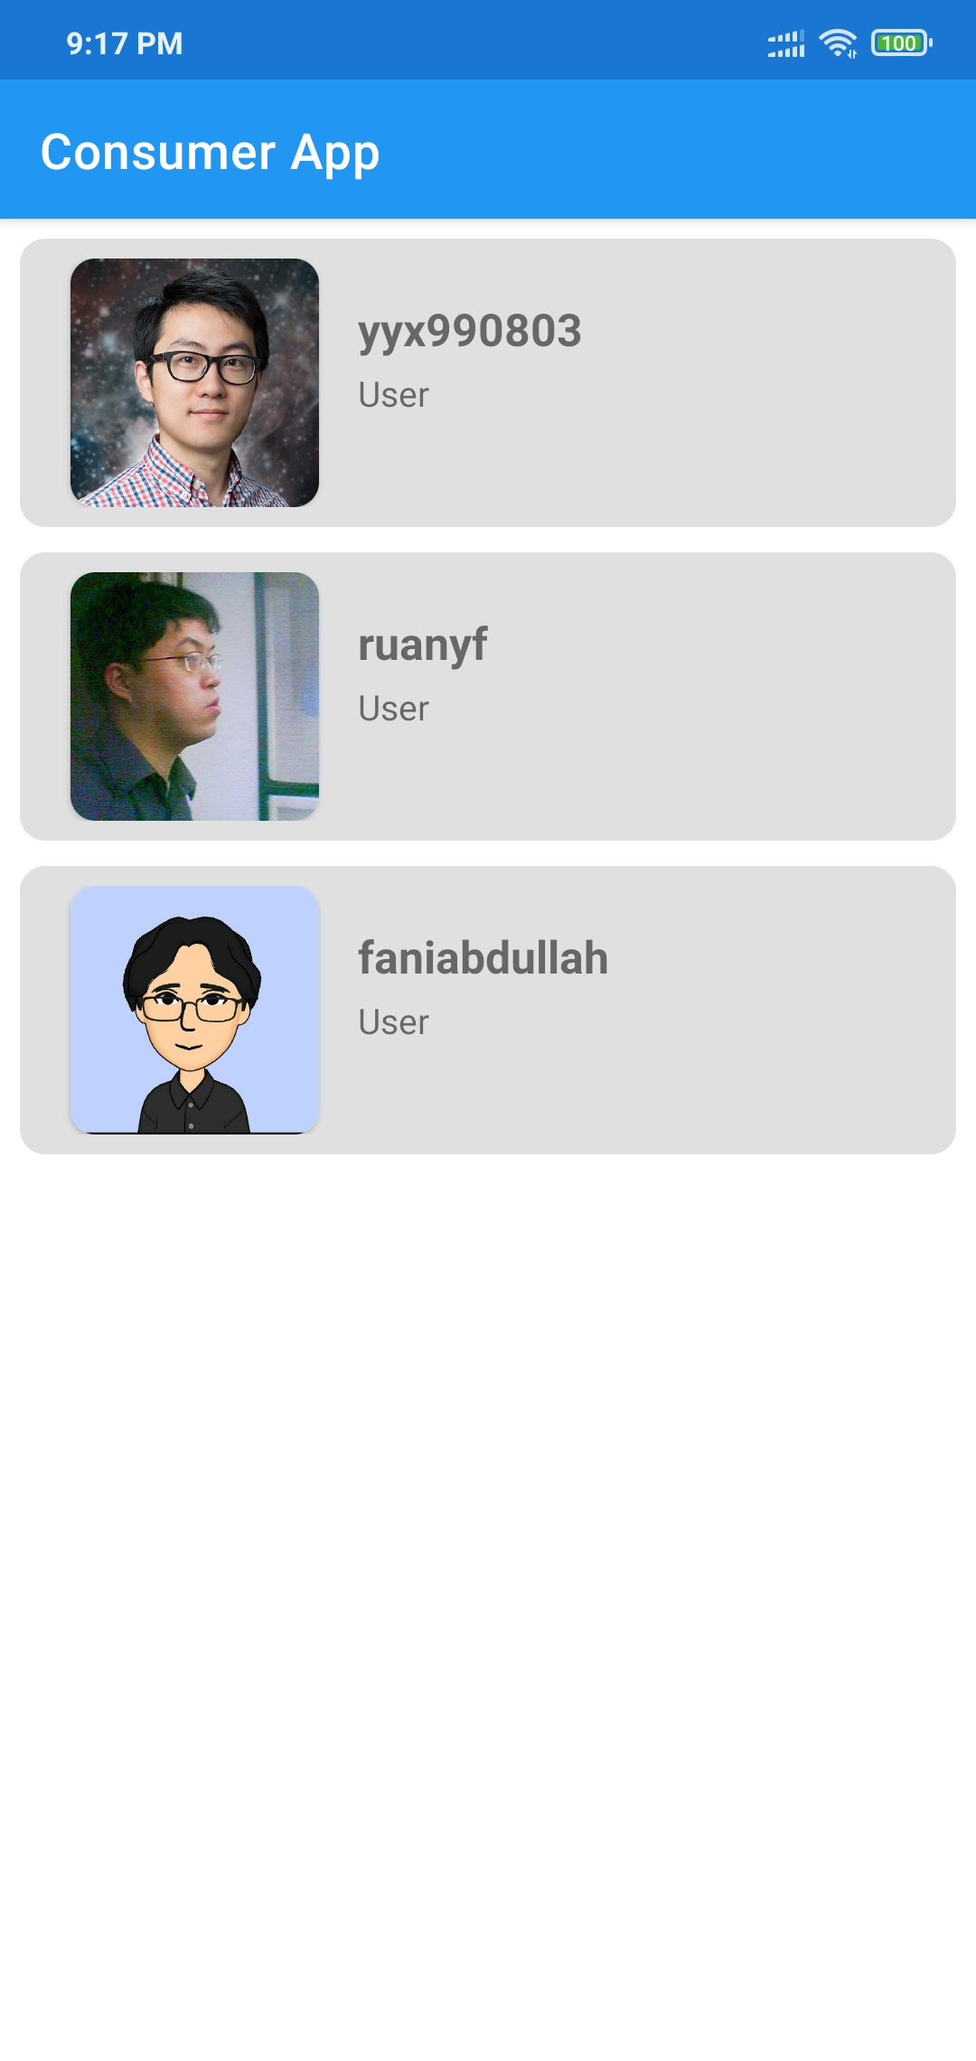Image resolution: width=976 pixels, height=2061 pixels.
Task: Tap the Wi-Fi status icon
Action: tap(838, 42)
